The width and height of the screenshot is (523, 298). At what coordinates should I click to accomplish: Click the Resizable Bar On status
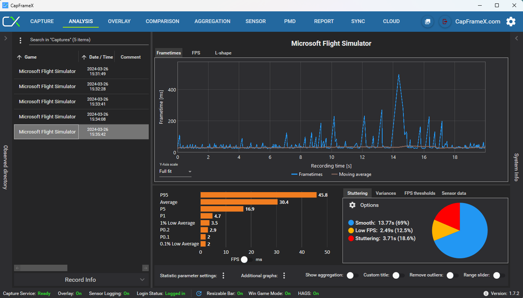tap(225, 293)
